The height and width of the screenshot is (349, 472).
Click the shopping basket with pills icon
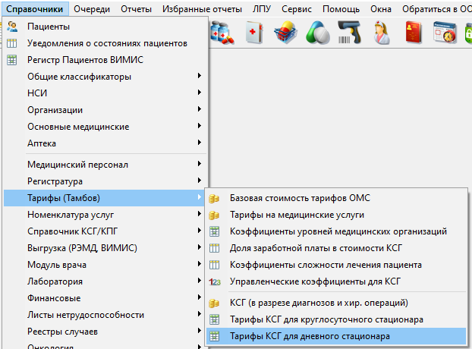285,33
